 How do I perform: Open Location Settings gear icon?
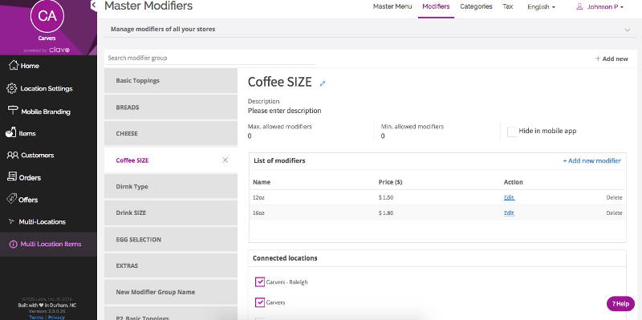pos(12,88)
